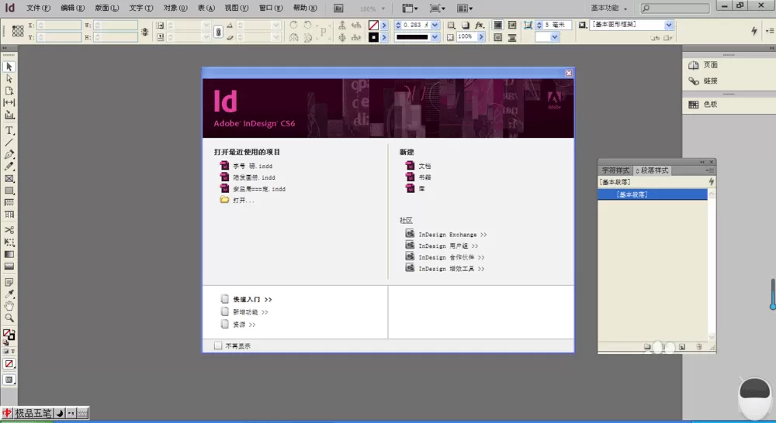Click the search field in the top bar
This screenshot has height=423, width=776.
(x=676, y=8)
